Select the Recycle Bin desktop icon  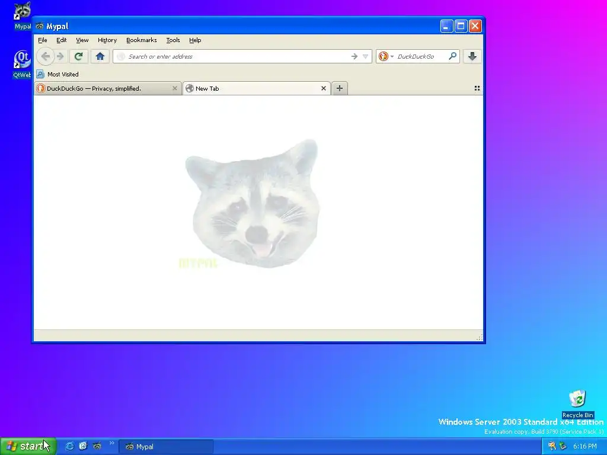coord(577,404)
